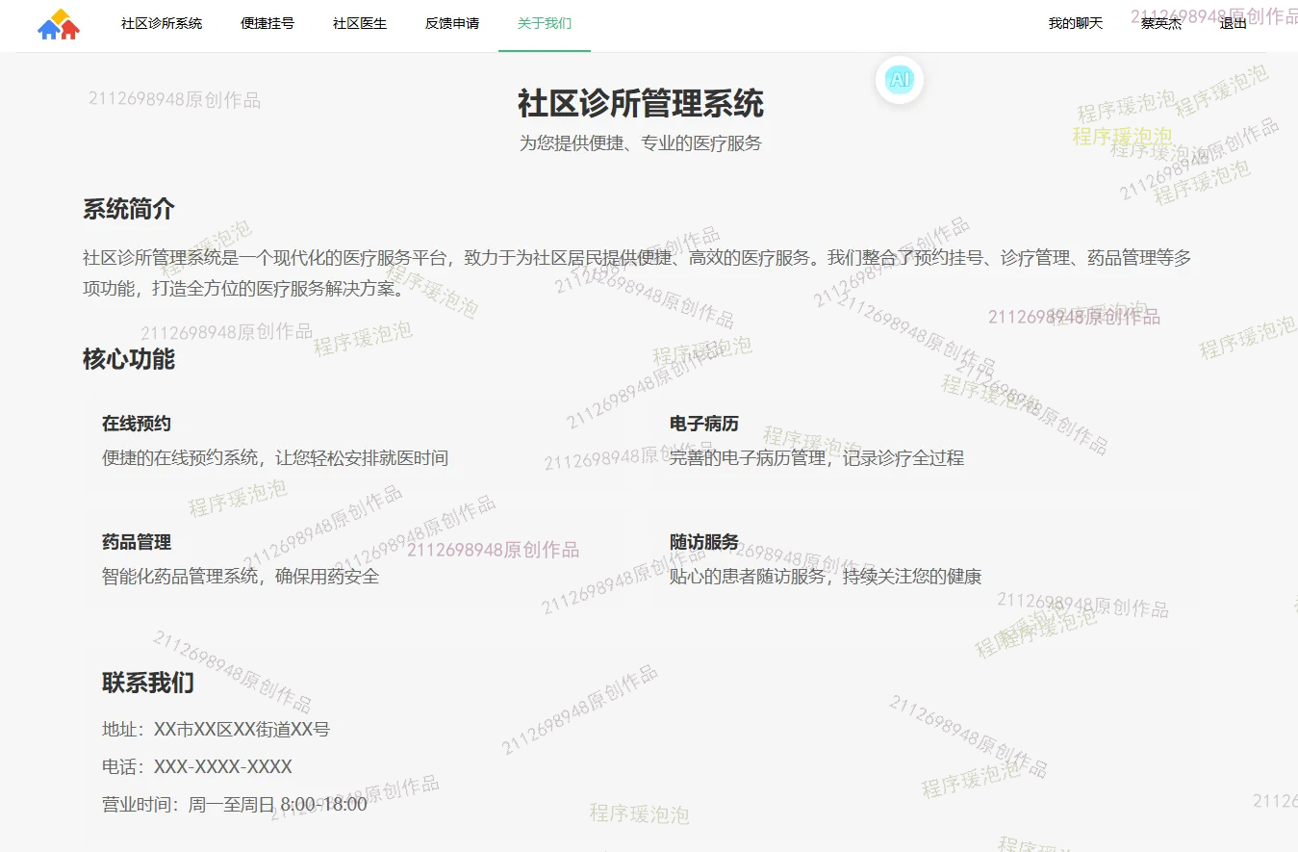Click the username 蔡英杰
Viewport: 1298px width, 852px height.
1161,23
